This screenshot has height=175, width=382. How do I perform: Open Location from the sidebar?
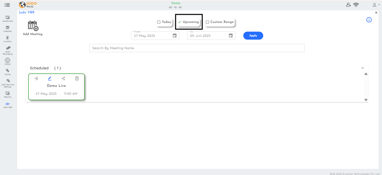7,39
